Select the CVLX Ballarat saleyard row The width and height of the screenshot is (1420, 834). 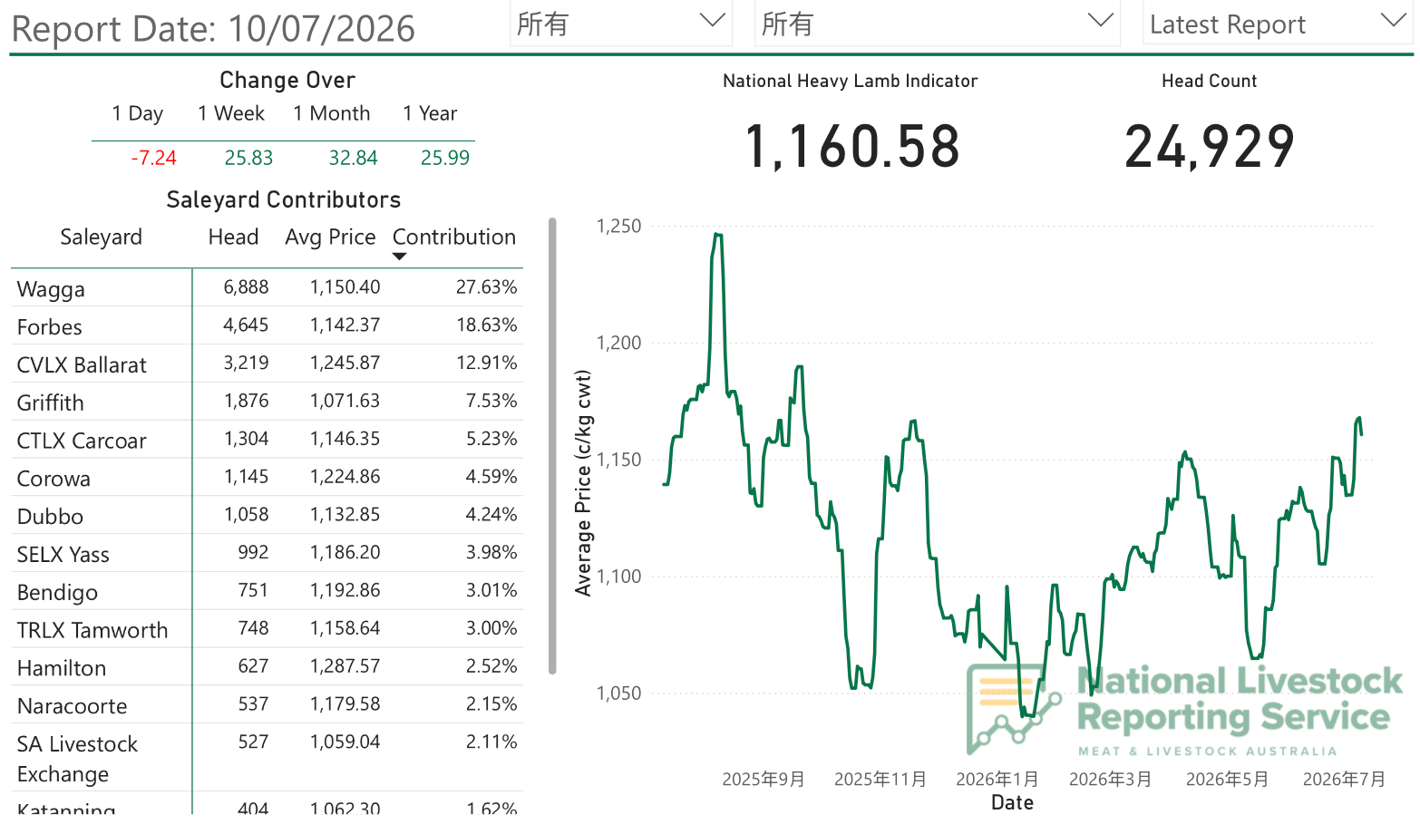267,364
